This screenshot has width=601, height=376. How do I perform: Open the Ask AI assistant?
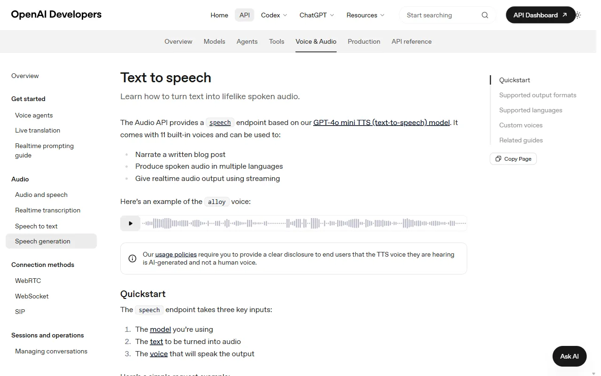(x=570, y=356)
